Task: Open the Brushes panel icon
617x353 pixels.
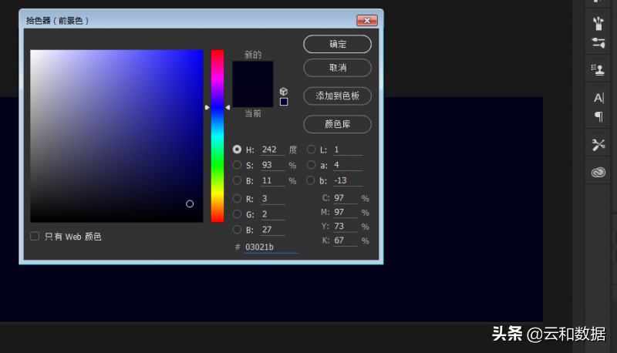Action: click(598, 23)
